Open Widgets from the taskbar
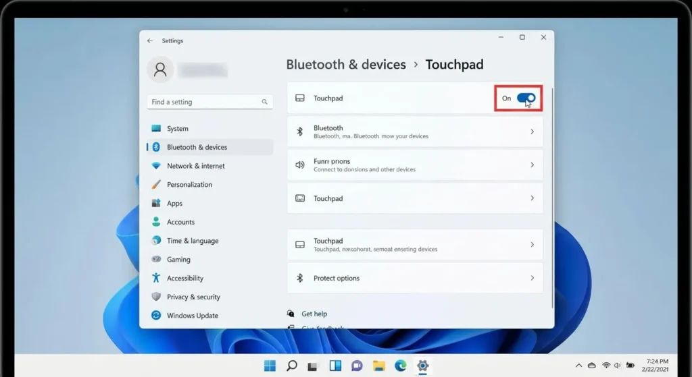 tap(335, 366)
